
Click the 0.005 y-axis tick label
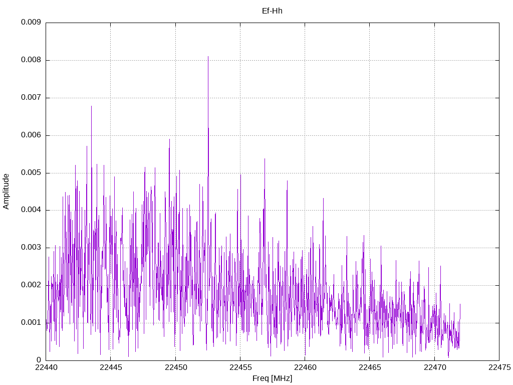31,172
